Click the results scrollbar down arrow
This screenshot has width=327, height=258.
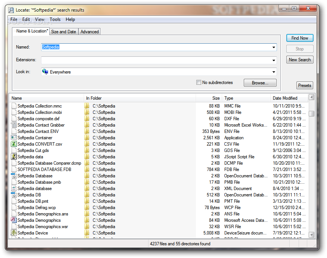pyautogui.click(x=312, y=235)
